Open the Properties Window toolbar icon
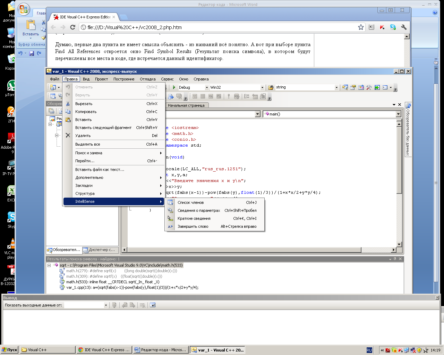 point(353,87)
